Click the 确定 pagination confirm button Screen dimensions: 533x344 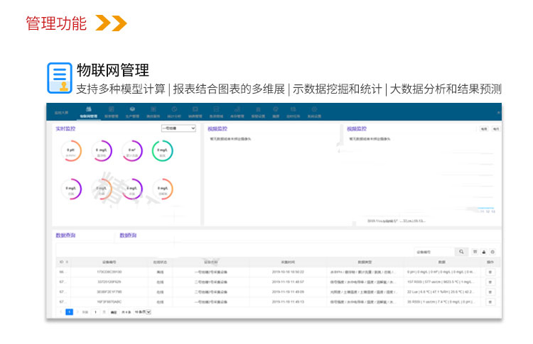(x=114, y=312)
